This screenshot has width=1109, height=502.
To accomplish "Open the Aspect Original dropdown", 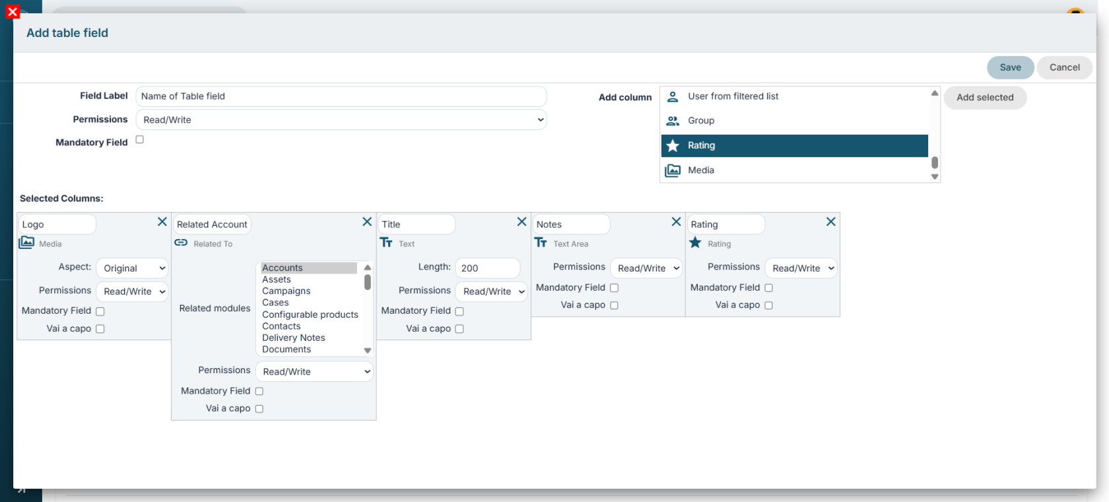I will 132,268.
